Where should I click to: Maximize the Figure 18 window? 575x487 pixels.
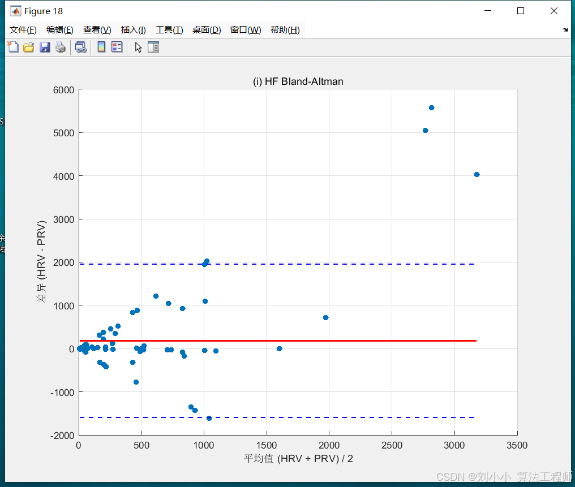coord(521,11)
